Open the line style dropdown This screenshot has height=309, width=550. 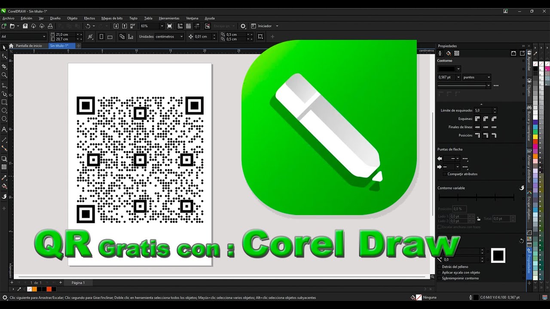tap(488, 85)
